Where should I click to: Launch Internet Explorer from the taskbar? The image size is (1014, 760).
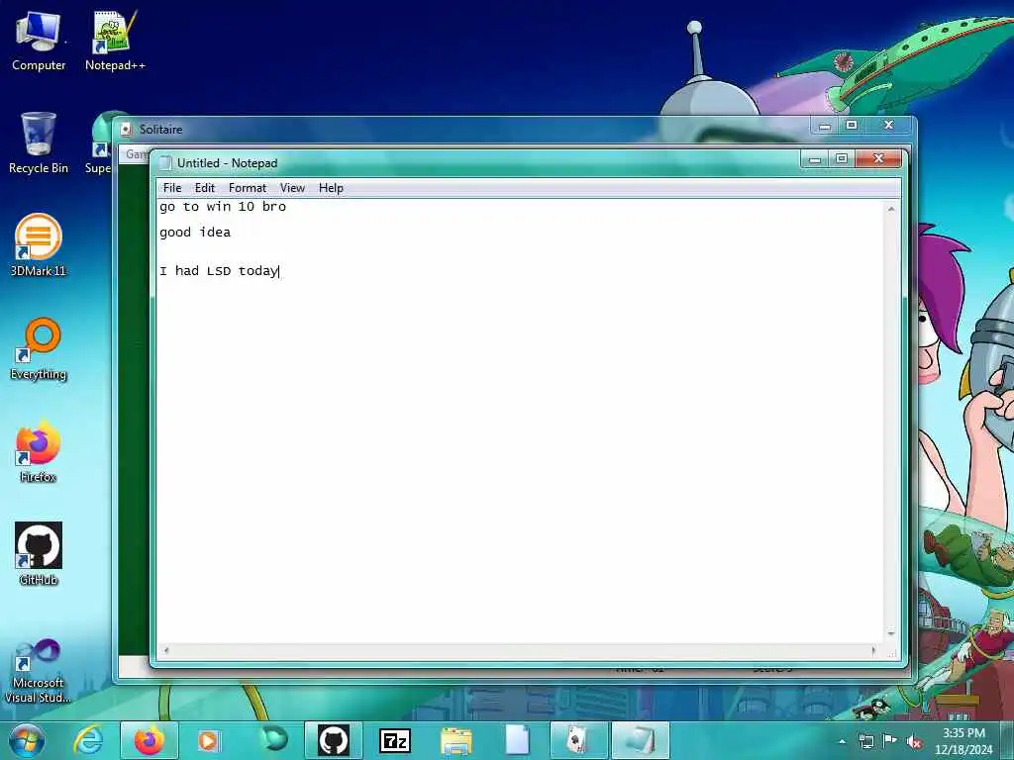[88, 740]
